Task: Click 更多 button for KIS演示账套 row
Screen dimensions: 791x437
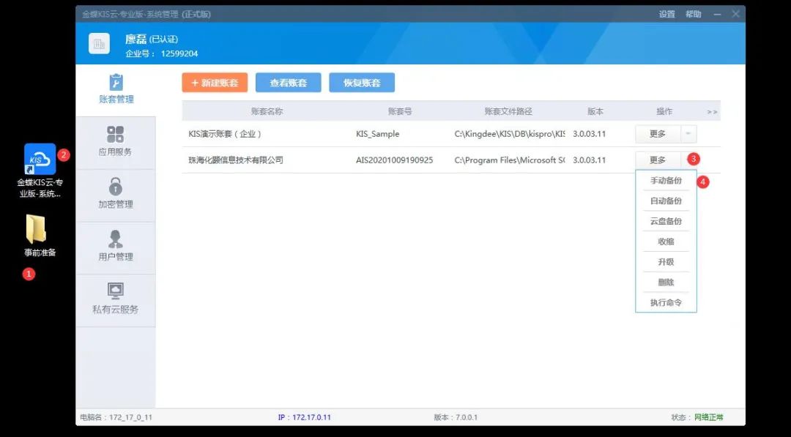Action: click(x=658, y=134)
